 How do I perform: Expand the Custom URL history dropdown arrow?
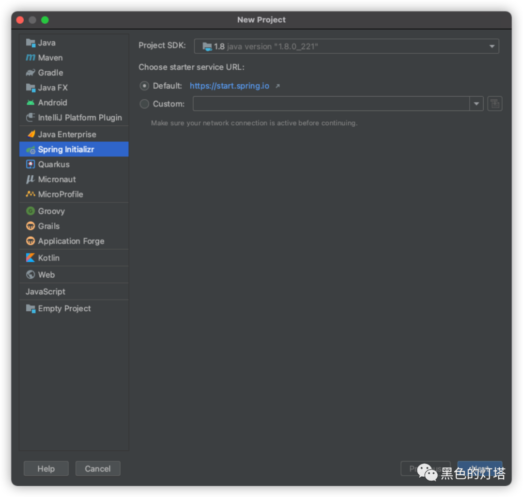(477, 104)
